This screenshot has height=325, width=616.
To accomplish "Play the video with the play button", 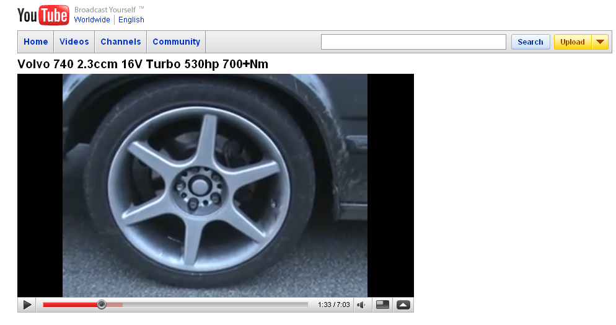I will click(x=27, y=305).
